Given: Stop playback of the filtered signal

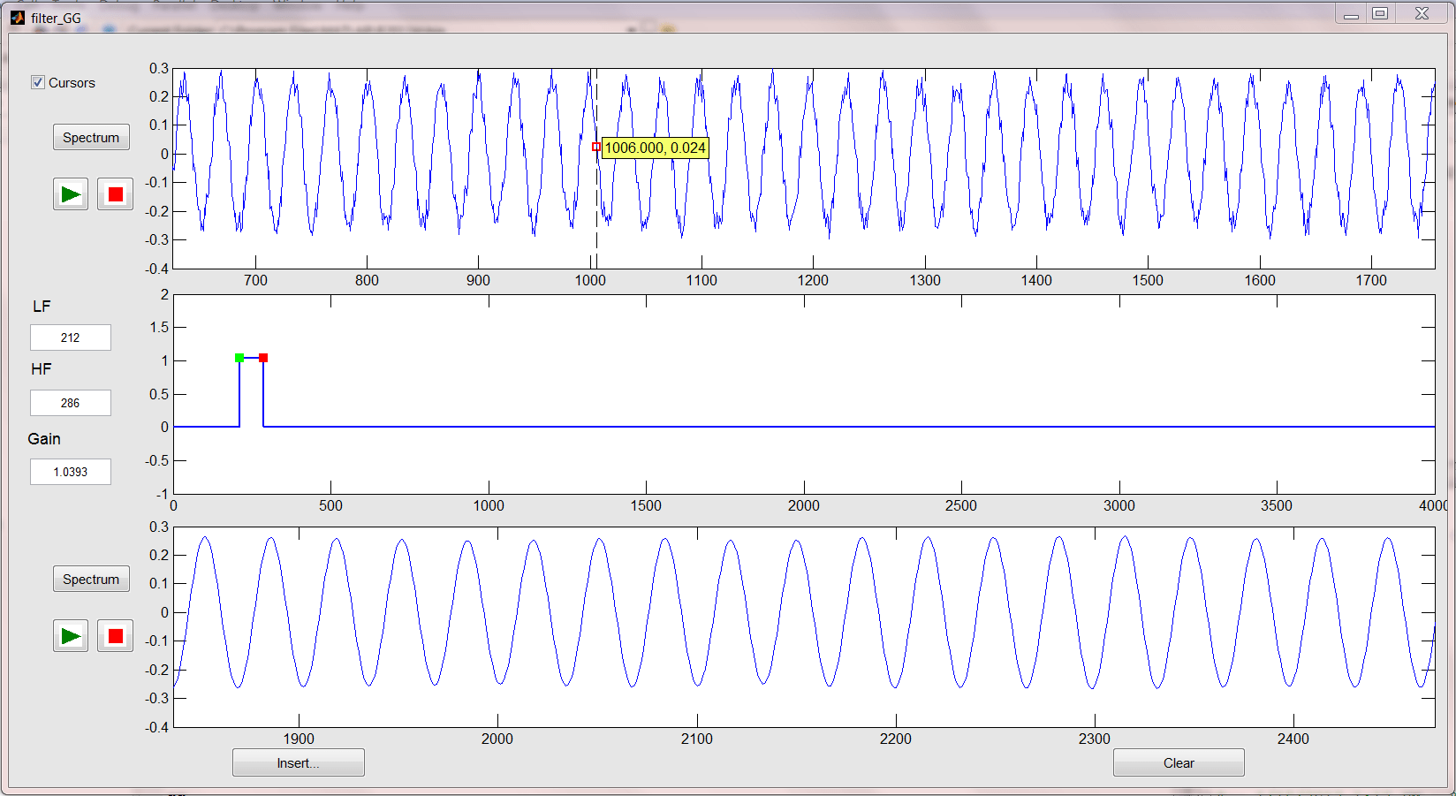Looking at the screenshot, I should [x=115, y=635].
